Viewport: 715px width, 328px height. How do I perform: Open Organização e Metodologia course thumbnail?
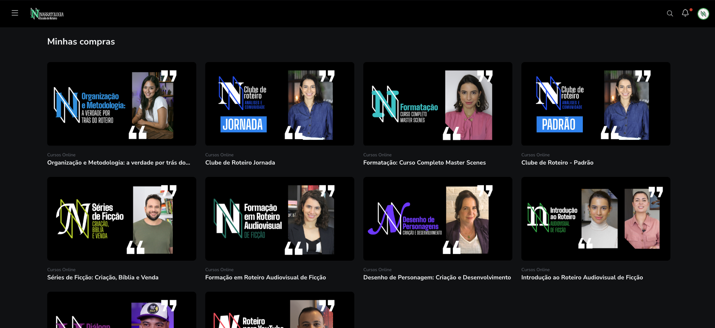tap(122, 104)
